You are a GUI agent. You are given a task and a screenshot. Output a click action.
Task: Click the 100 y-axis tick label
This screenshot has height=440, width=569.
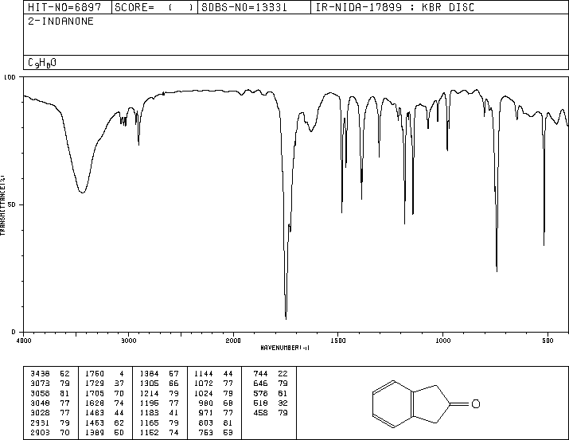coord(10,77)
